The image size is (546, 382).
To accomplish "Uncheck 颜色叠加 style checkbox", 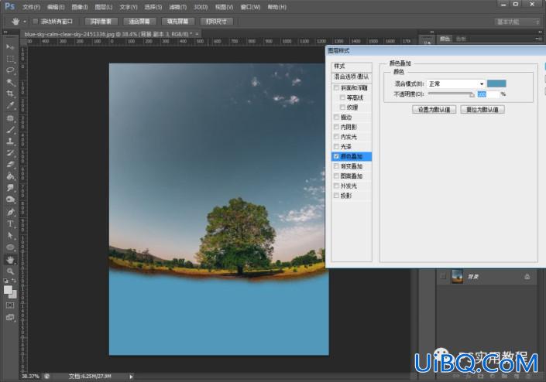I will pyautogui.click(x=336, y=156).
